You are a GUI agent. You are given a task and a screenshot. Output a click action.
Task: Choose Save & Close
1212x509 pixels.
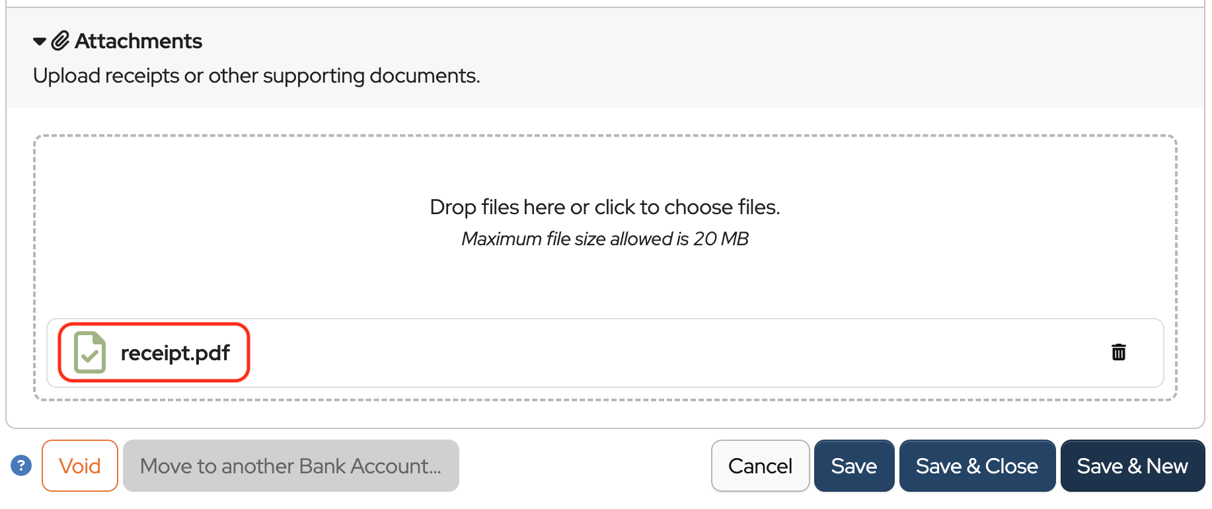pyautogui.click(x=977, y=466)
